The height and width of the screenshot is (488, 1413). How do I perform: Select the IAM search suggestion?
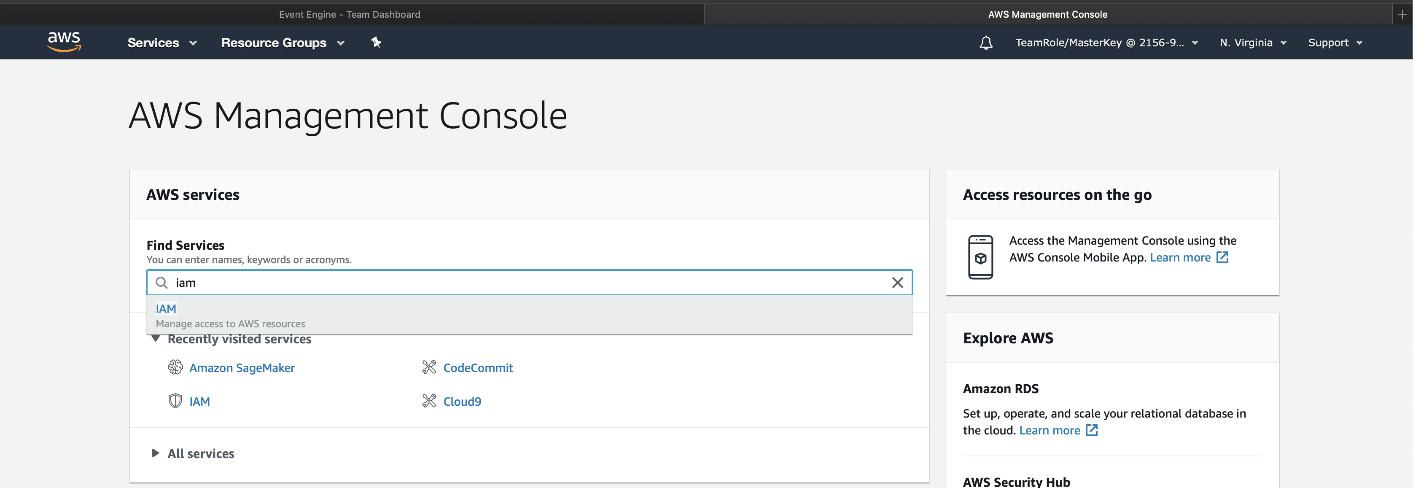pos(166,309)
